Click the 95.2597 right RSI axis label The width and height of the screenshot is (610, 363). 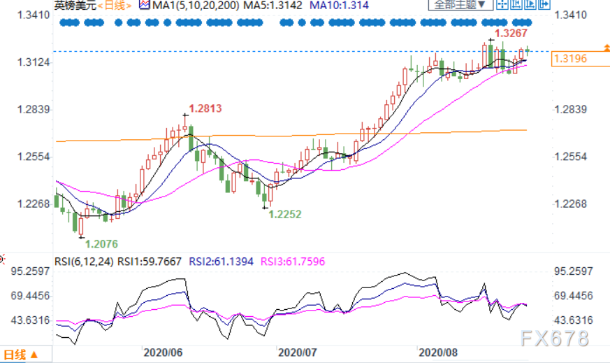point(574,271)
